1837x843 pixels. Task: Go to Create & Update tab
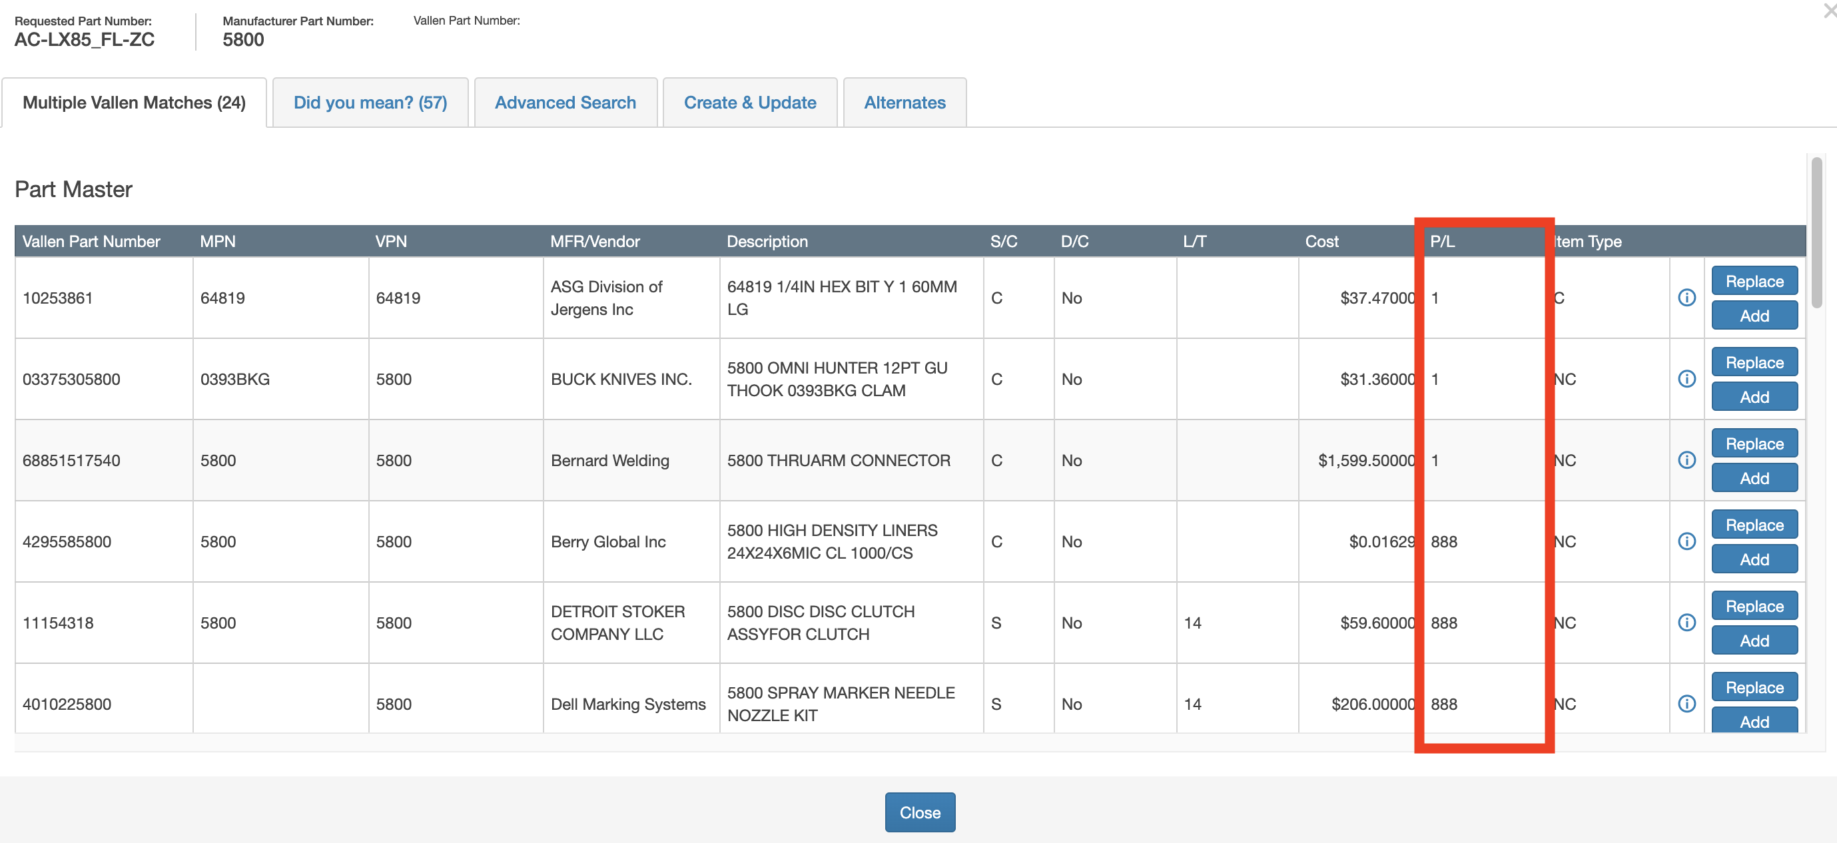[749, 103]
